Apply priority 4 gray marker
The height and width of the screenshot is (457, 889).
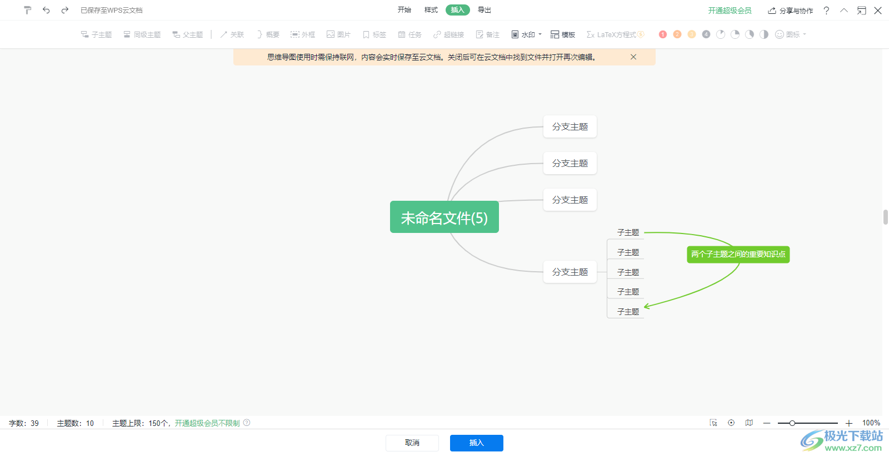click(706, 34)
